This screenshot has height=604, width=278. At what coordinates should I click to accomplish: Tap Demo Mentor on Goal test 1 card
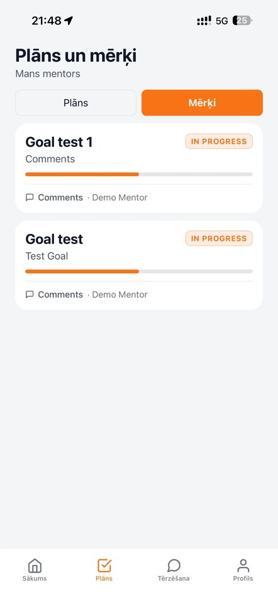coord(120,198)
